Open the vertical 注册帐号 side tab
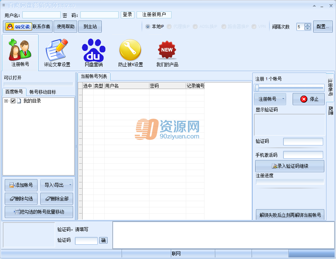 330,87
